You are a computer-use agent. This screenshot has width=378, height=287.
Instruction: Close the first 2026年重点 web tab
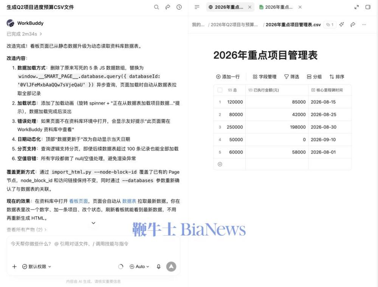[250, 7]
